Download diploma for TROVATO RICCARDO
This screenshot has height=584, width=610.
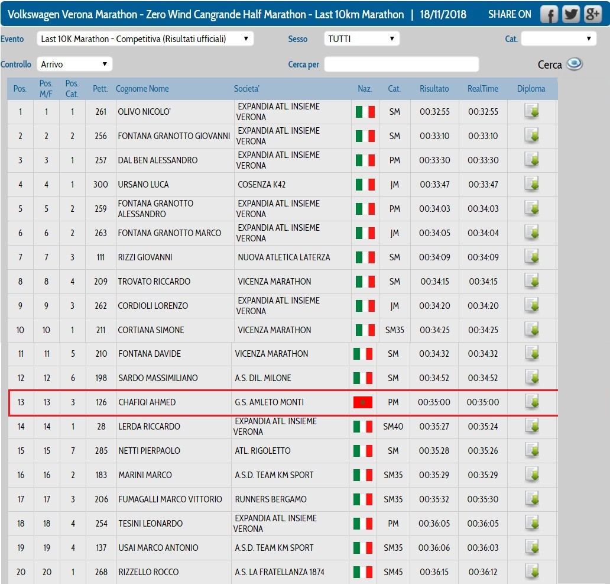532,281
